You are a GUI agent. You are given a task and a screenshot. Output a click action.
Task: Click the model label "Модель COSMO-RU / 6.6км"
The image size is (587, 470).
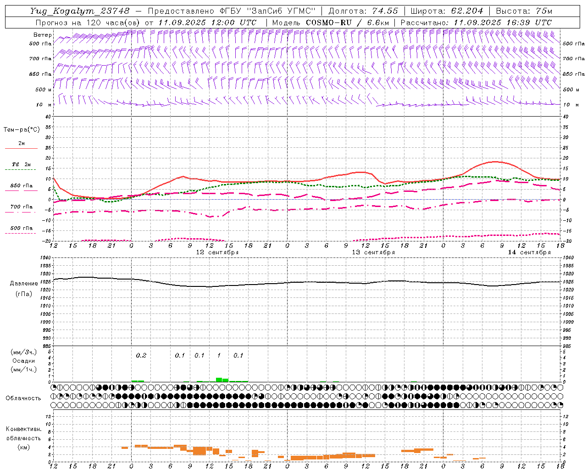tap(331, 22)
